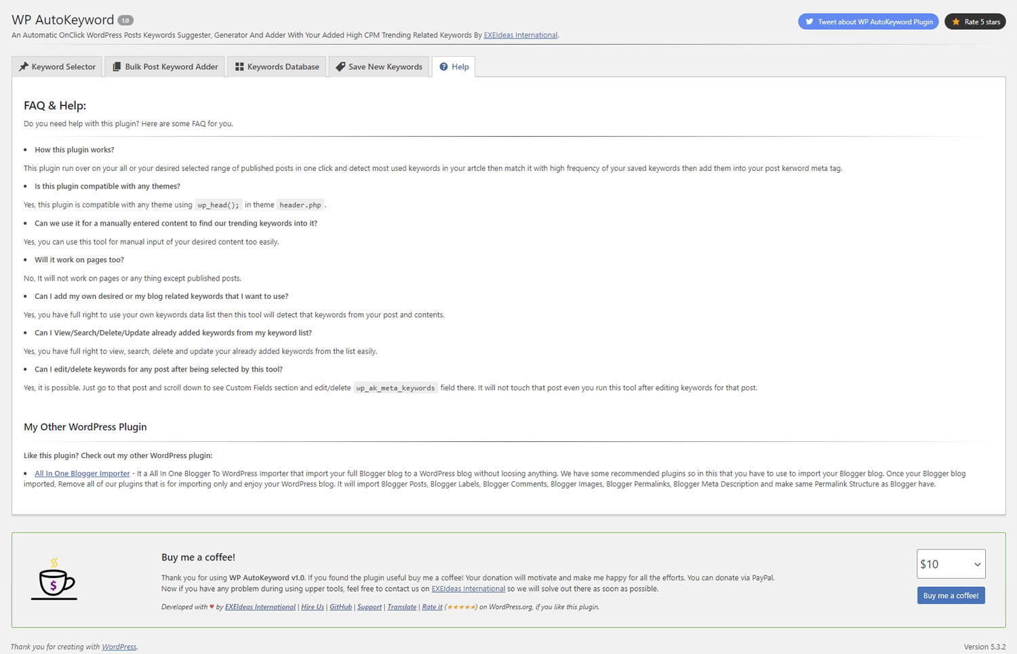Viewport: 1017px width, 654px height.
Task: Click the five orange stars in footer
Action: (x=461, y=607)
